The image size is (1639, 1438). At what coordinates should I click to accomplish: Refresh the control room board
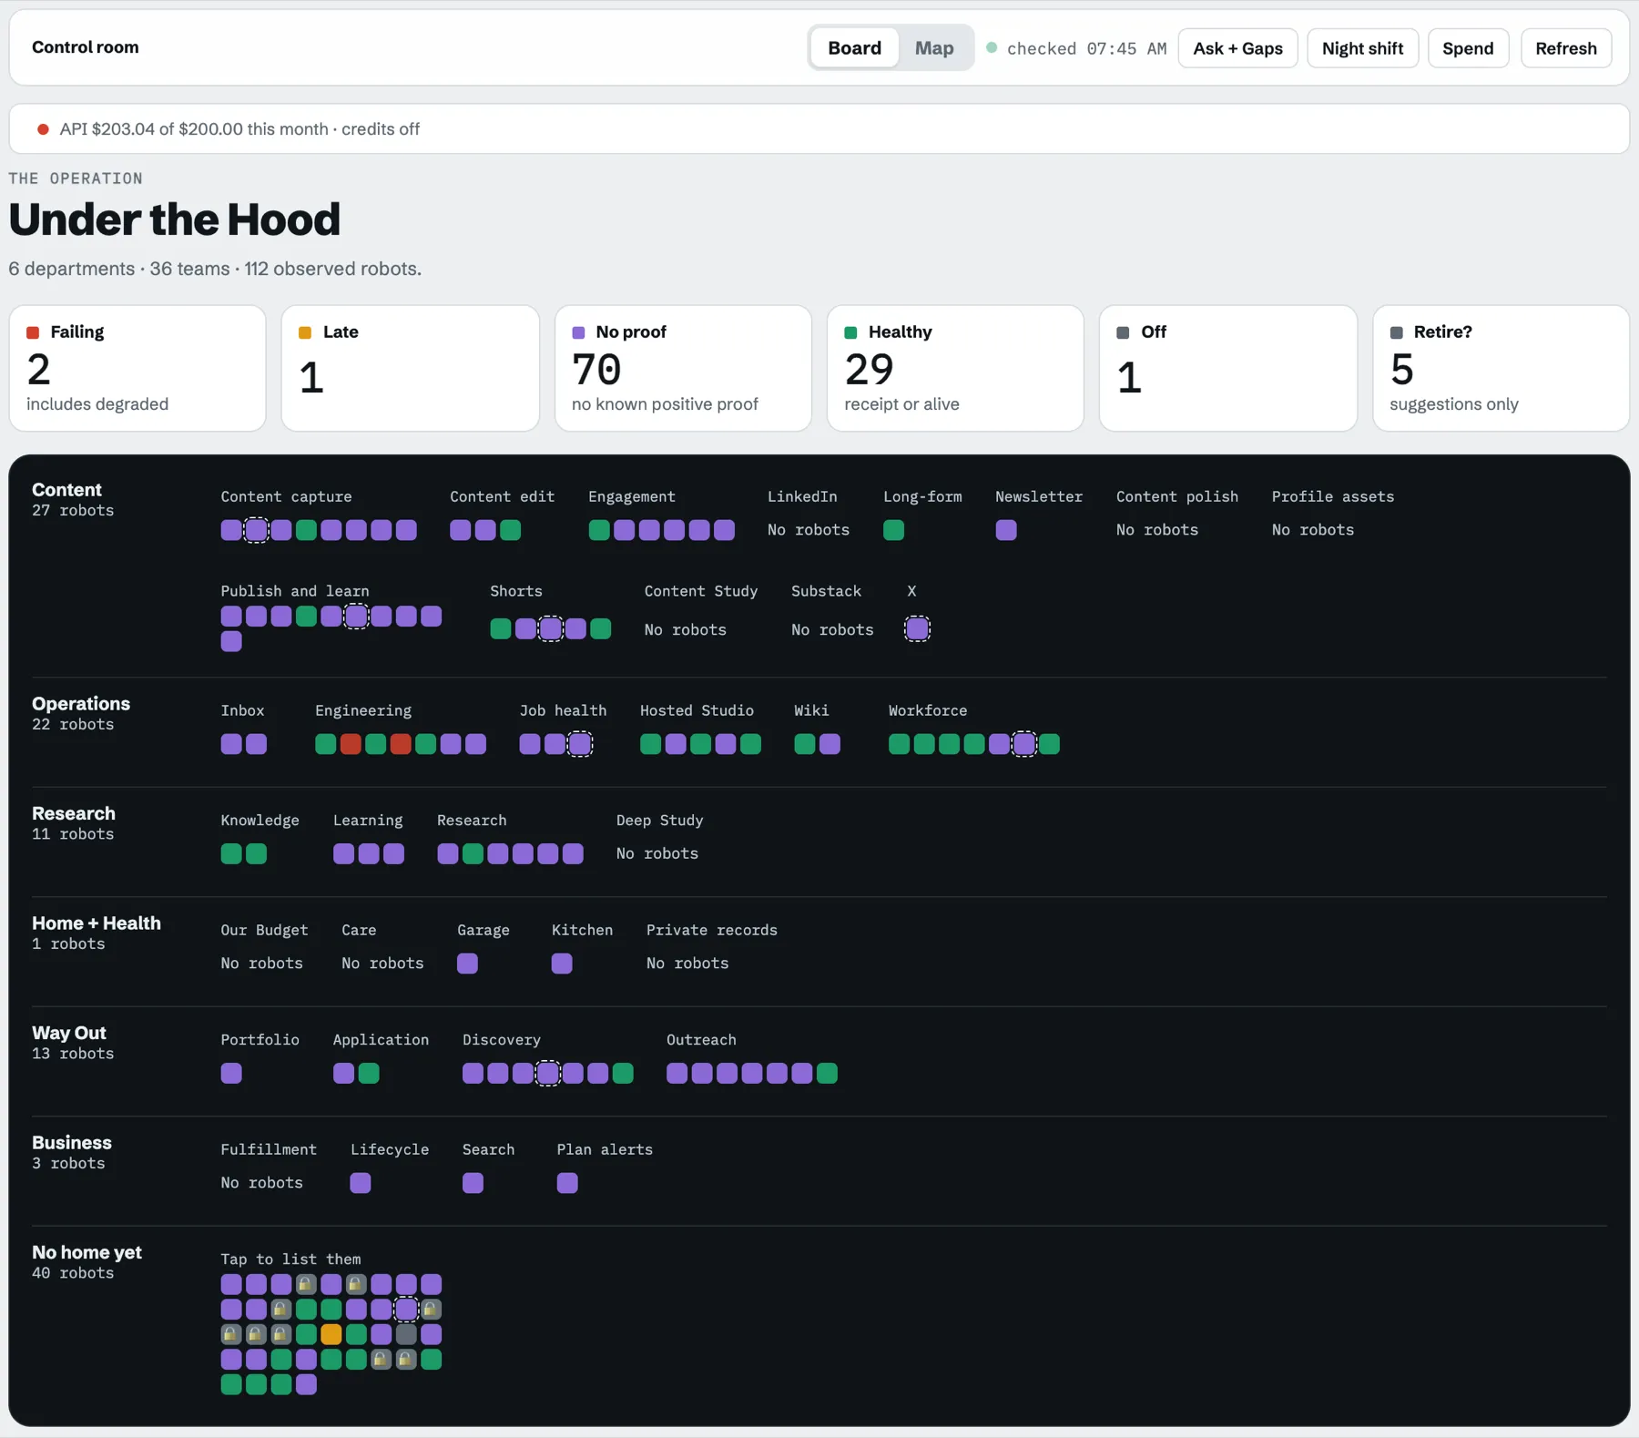pyautogui.click(x=1565, y=48)
